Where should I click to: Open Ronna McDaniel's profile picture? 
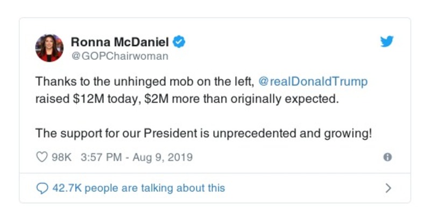point(49,47)
